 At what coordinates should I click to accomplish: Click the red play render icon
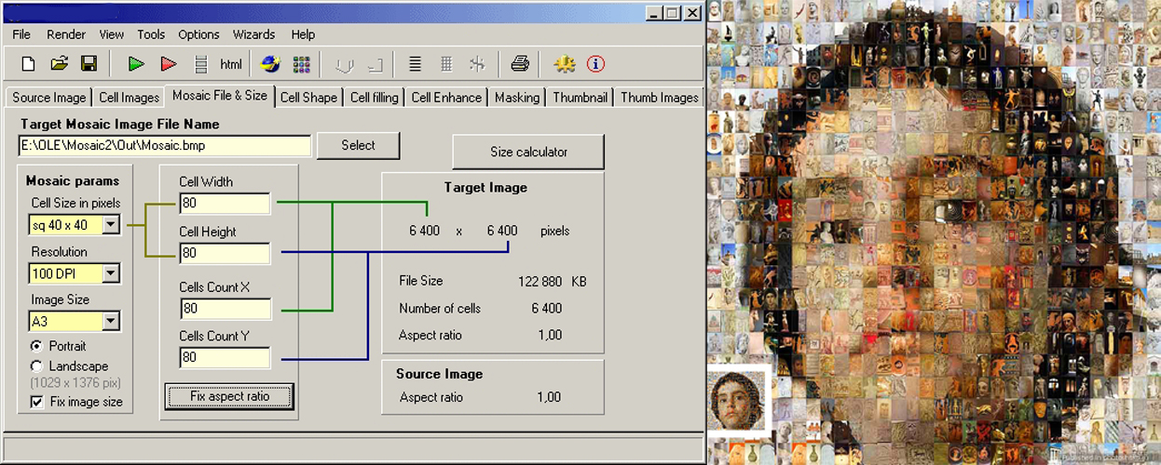pos(168,64)
